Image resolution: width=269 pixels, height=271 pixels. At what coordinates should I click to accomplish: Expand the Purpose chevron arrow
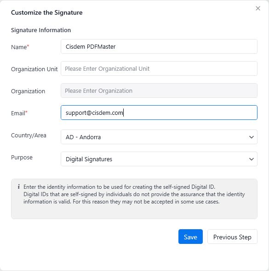tap(252, 159)
